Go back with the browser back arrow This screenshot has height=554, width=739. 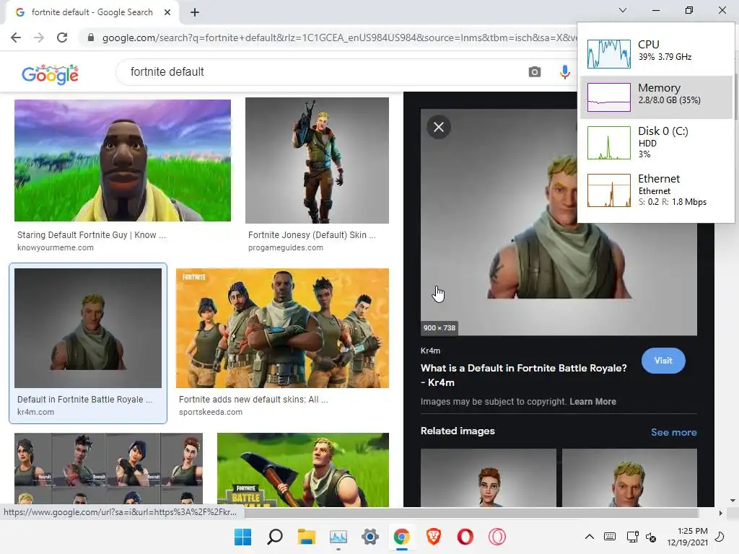click(x=16, y=38)
